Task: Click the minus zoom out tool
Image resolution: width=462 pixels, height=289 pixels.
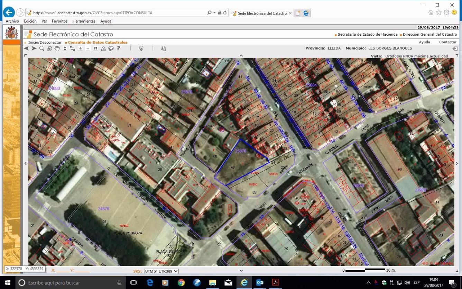Action: [88, 48]
